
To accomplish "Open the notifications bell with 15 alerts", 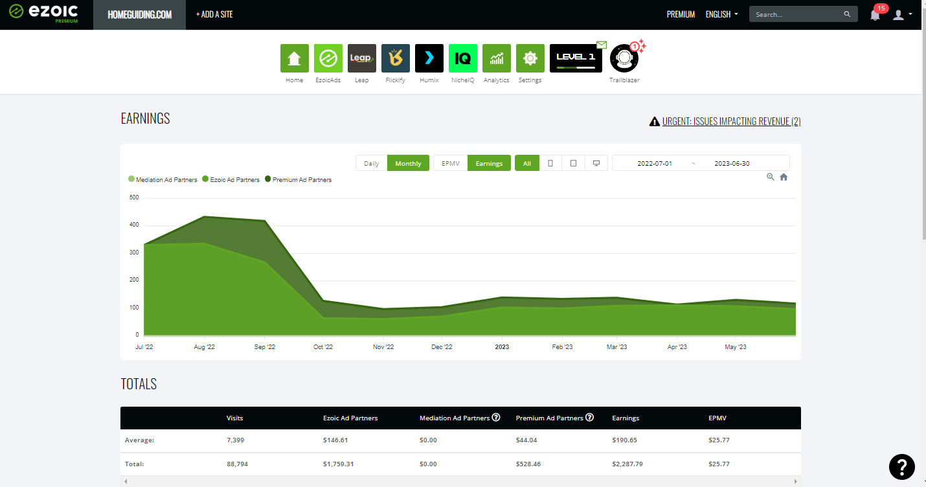I will click(875, 15).
